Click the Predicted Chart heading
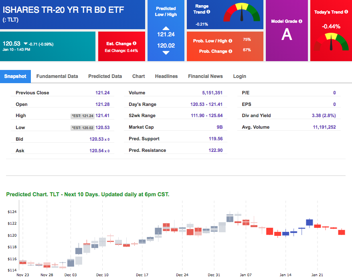This screenshot has width=352, height=279. (x=88, y=194)
